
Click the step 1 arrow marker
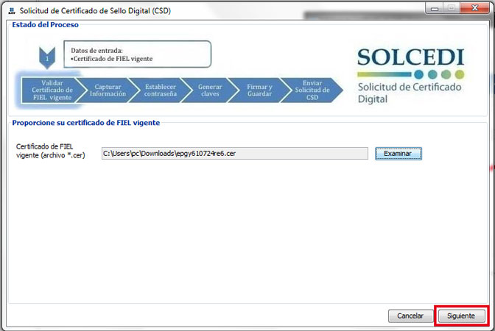[47, 57]
